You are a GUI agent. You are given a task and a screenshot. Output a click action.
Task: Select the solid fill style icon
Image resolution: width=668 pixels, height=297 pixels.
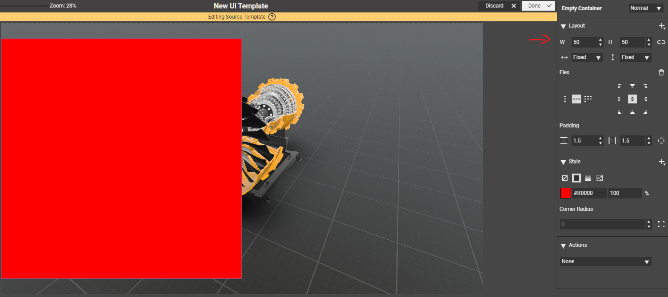[576, 178]
